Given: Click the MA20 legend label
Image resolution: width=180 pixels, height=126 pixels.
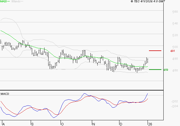Looking at the screenshot, I should (x=3, y=1).
